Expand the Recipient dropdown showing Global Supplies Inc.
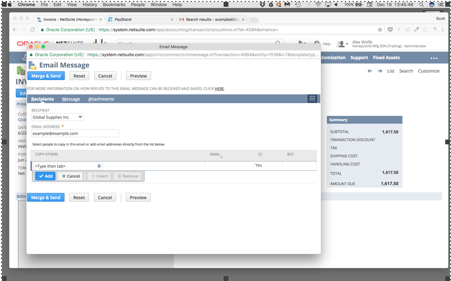The image size is (451, 281). tap(81, 116)
